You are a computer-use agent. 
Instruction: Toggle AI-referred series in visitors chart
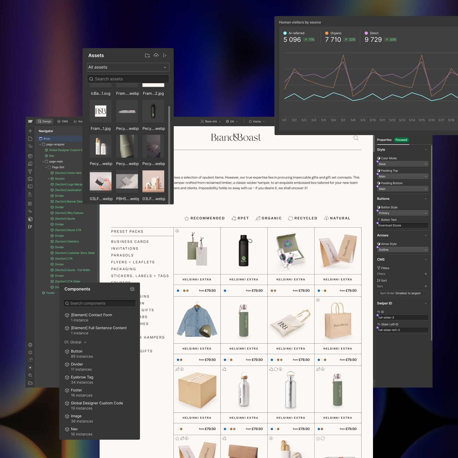tap(294, 33)
